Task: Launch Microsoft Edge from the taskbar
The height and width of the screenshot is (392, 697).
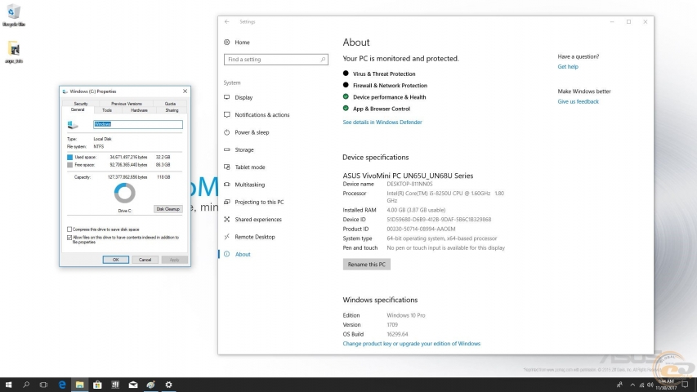Action: (x=61, y=385)
